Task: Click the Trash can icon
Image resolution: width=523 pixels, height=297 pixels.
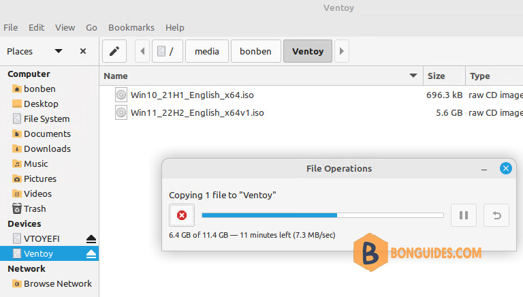Action: click(16, 208)
